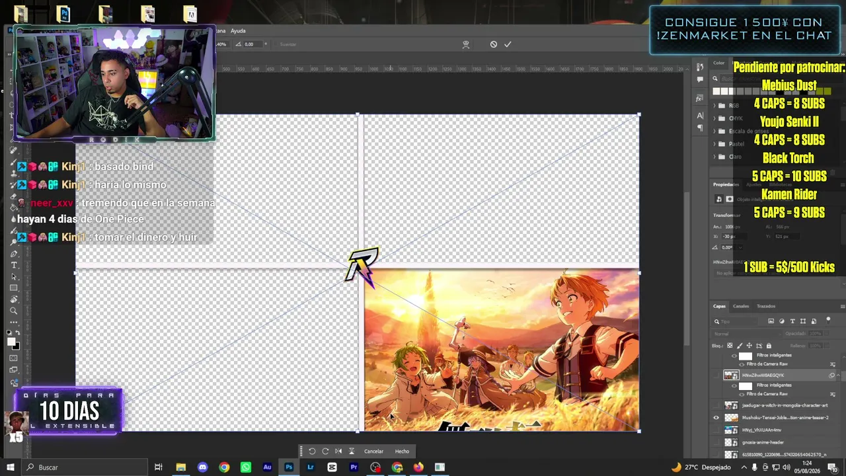Launch Premiere Pro from the taskbar

tap(354, 467)
